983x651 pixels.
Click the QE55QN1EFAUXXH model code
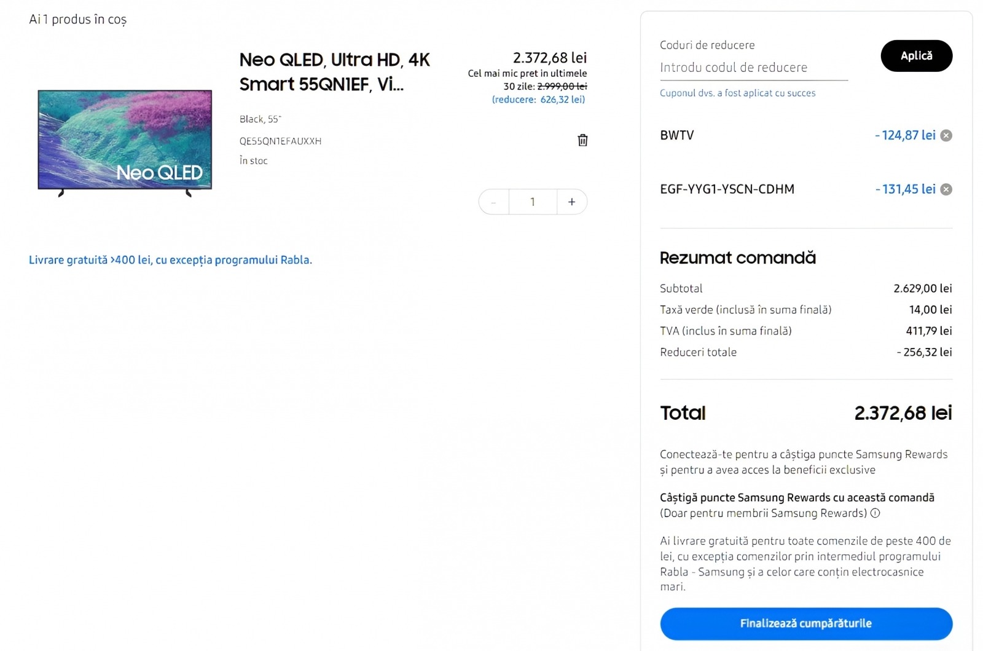[280, 141]
